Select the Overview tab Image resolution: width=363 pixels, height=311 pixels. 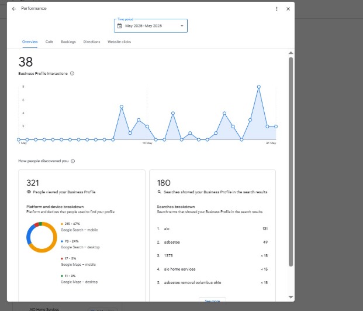click(x=30, y=42)
